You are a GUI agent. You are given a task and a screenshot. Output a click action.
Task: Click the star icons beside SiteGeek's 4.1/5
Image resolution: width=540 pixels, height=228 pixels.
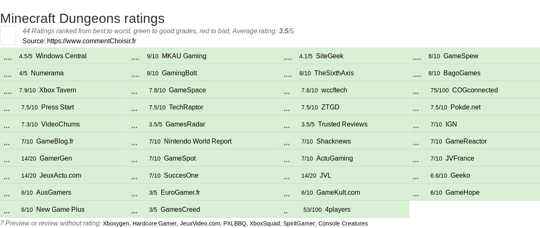(287, 57)
